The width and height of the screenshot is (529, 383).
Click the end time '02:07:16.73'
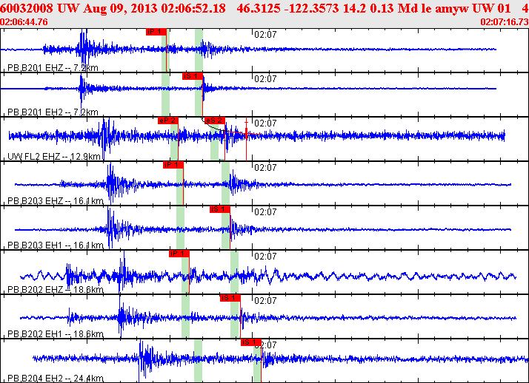pos(505,22)
